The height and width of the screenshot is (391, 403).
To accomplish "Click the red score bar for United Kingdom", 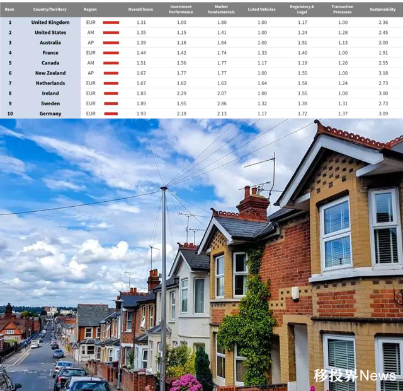I will coord(111,23).
